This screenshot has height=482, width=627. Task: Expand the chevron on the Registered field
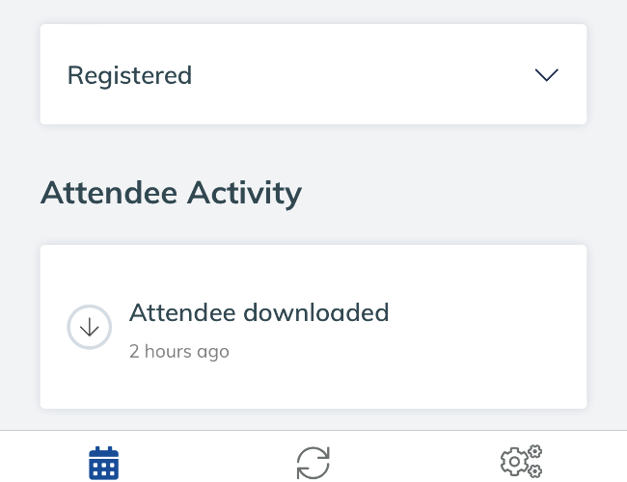click(547, 75)
